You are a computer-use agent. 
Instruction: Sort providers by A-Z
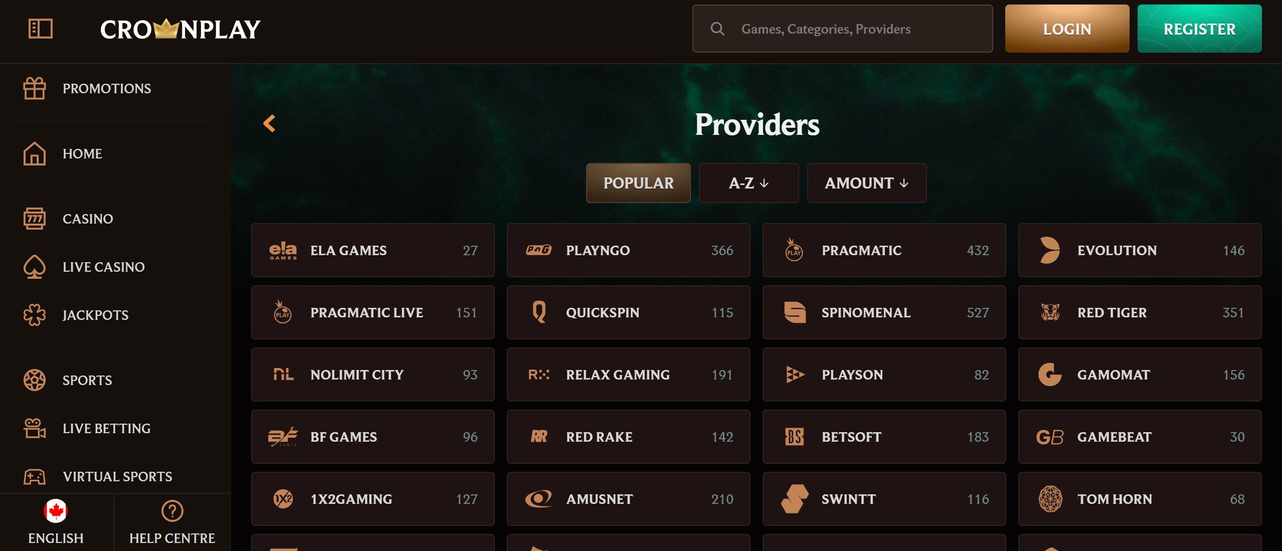point(749,183)
